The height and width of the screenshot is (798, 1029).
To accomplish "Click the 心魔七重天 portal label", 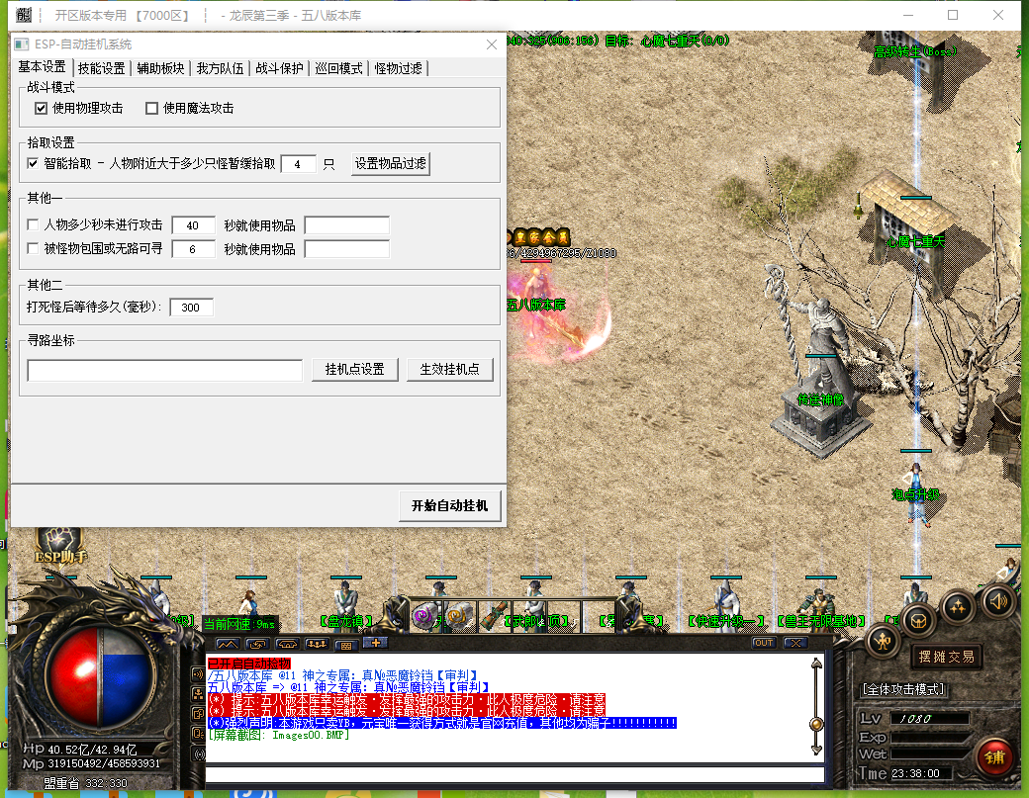I will coord(915,242).
